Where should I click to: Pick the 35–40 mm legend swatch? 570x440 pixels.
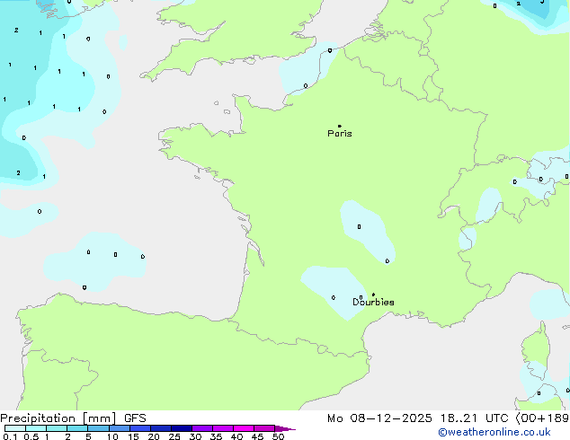223,428
